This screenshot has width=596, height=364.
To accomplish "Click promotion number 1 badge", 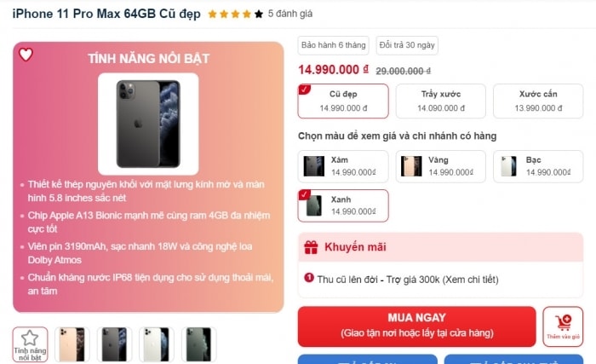I will pos(309,278).
